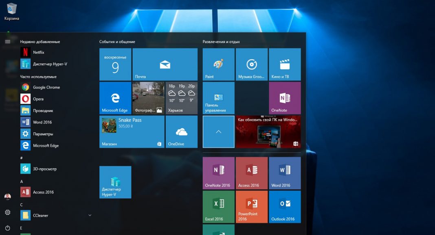This screenshot has height=235, width=435.
Task: Click the letter C index header
Action: pyautogui.click(x=21, y=205)
